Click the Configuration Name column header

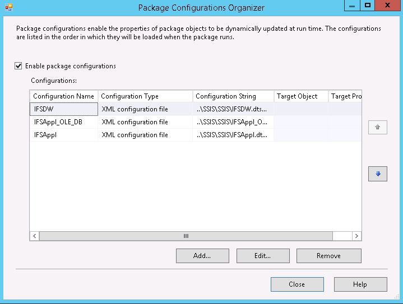tap(63, 96)
